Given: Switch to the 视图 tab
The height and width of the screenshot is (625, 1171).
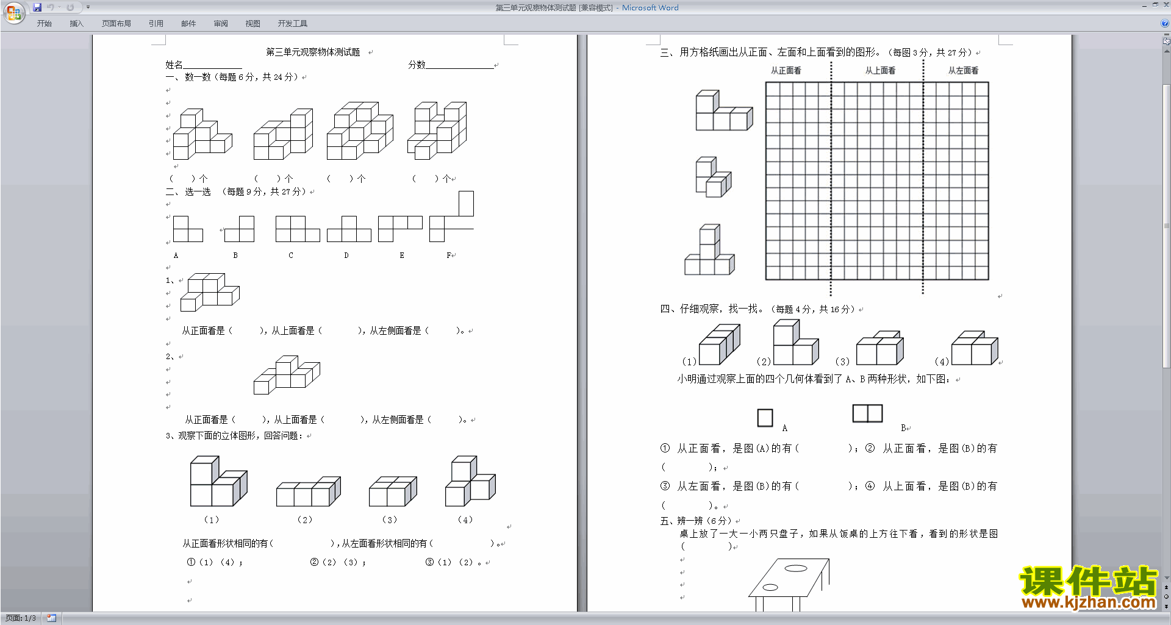Looking at the screenshot, I should pyautogui.click(x=253, y=23).
